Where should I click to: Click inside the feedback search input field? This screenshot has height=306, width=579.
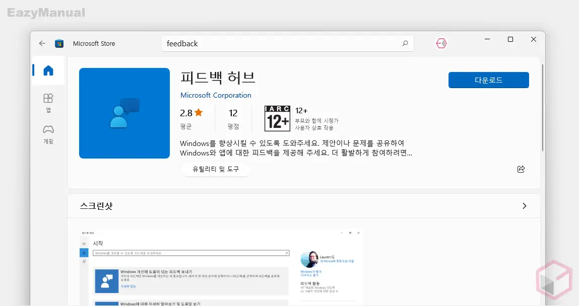point(277,43)
